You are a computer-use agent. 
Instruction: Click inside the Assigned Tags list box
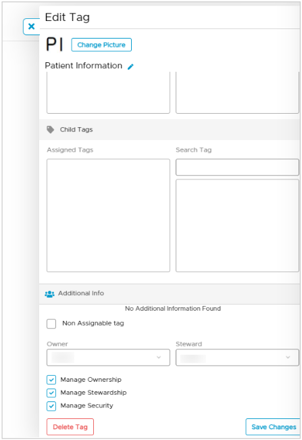pyautogui.click(x=108, y=215)
